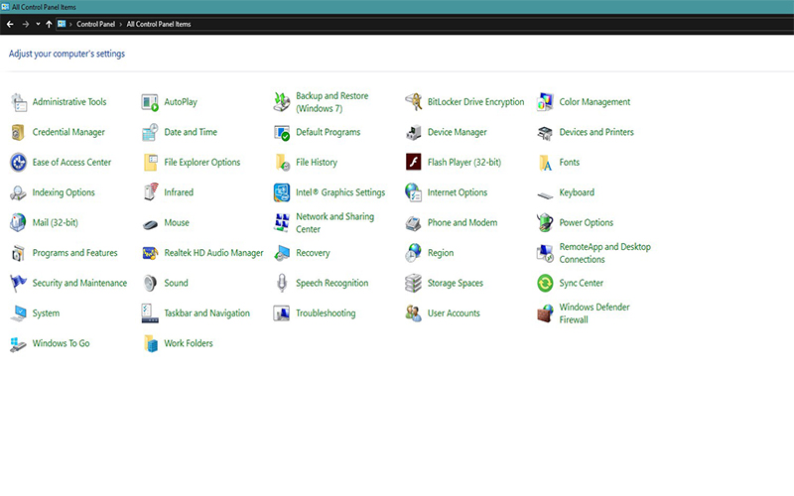Open the Credential Manager icon

pyautogui.click(x=18, y=133)
